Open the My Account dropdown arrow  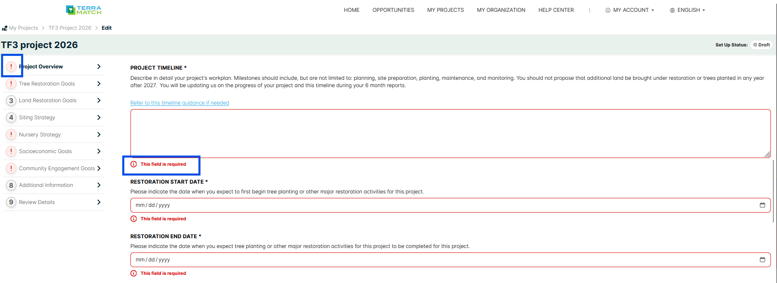point(653,10)
